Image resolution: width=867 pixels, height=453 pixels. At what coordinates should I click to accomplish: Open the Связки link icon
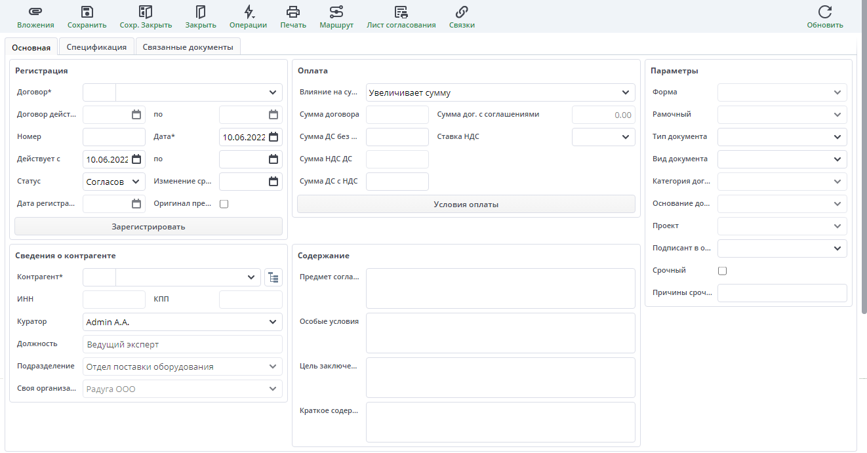pos(462,12)
